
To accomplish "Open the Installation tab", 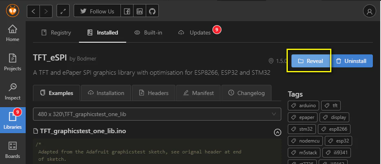I will 106,93.
